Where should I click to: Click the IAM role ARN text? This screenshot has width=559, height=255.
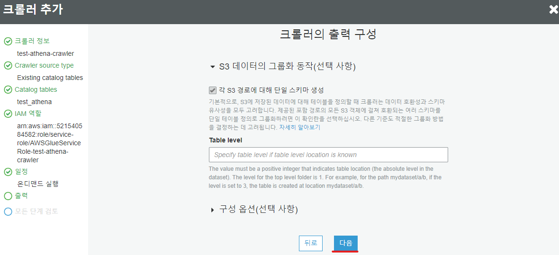pyautogui.click(x=49, y=143)
